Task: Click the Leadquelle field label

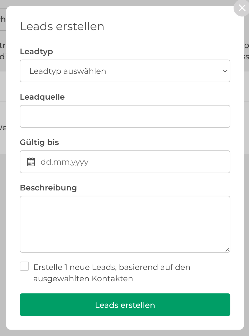Action: point(42,97)
